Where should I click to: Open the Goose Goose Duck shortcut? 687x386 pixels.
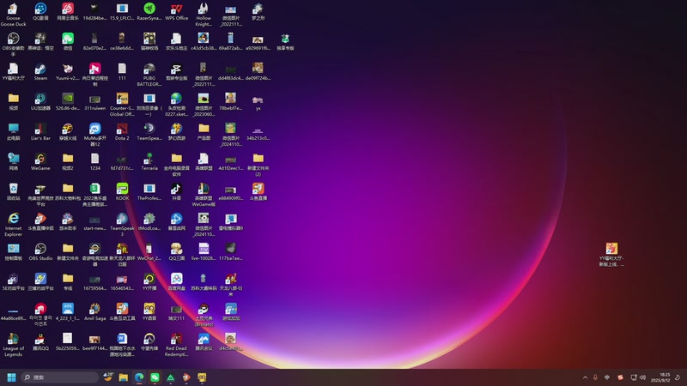[13, 14]
